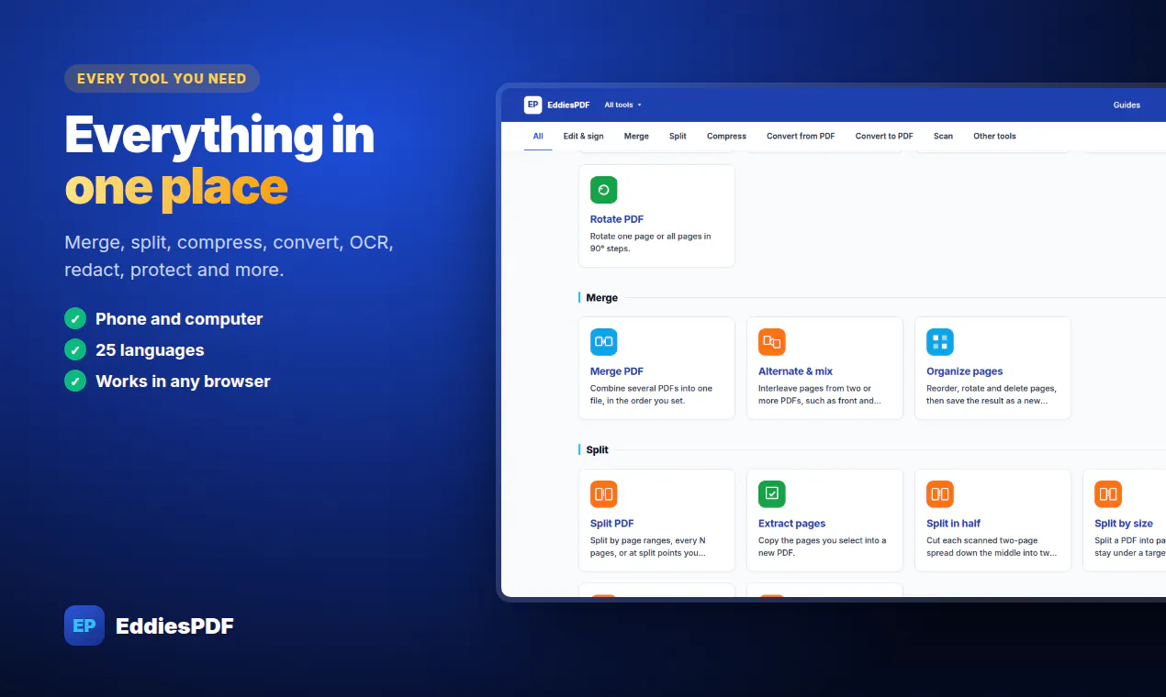Open the Organize pages tool title

click(964, 371)
